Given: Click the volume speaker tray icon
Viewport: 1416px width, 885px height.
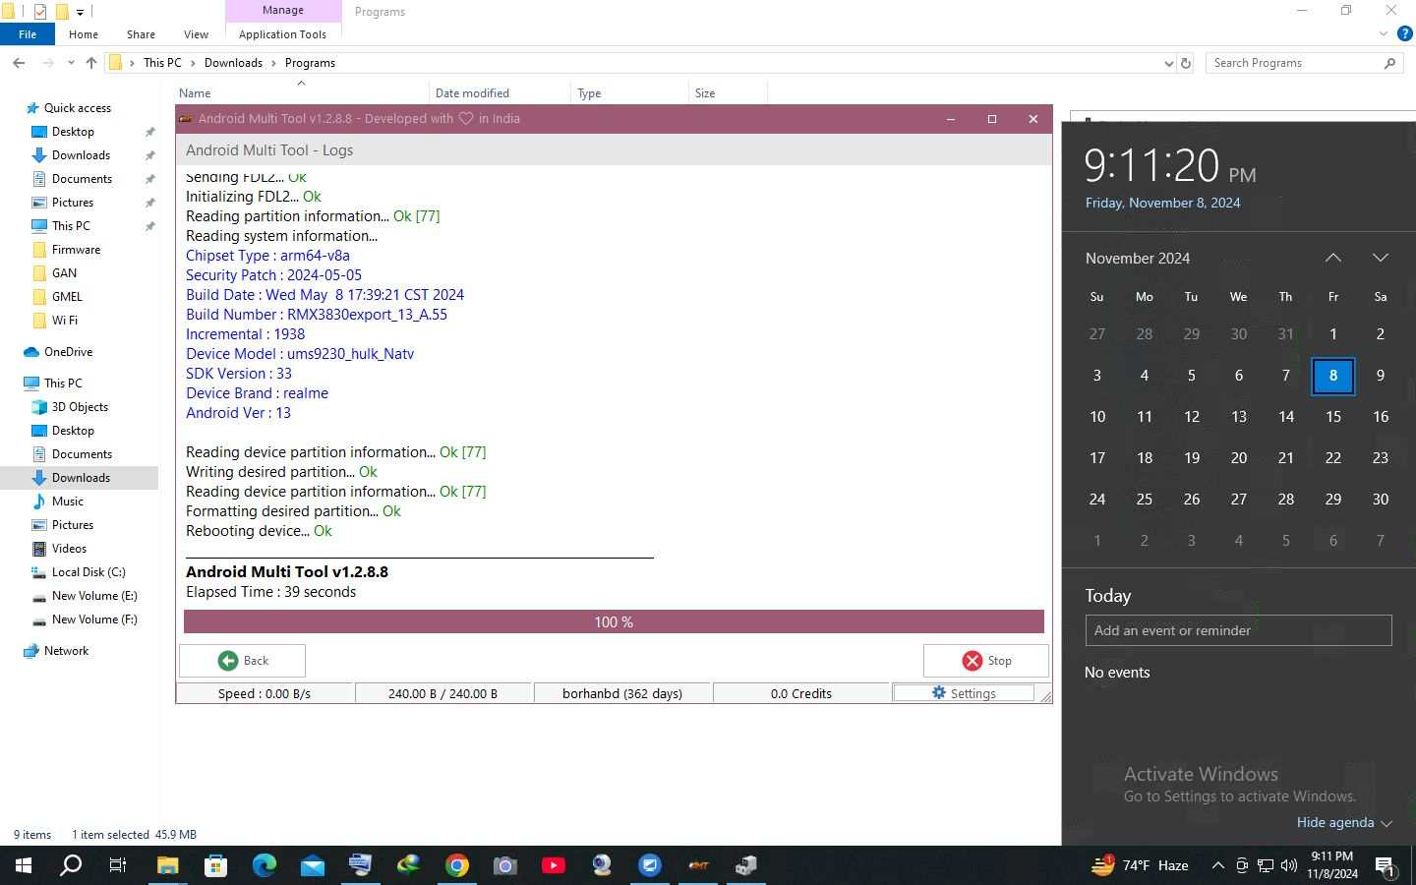Looking at the screenshot, I should [x=1289, y=865].
